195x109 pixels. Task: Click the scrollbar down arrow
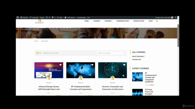coord(178,95)
